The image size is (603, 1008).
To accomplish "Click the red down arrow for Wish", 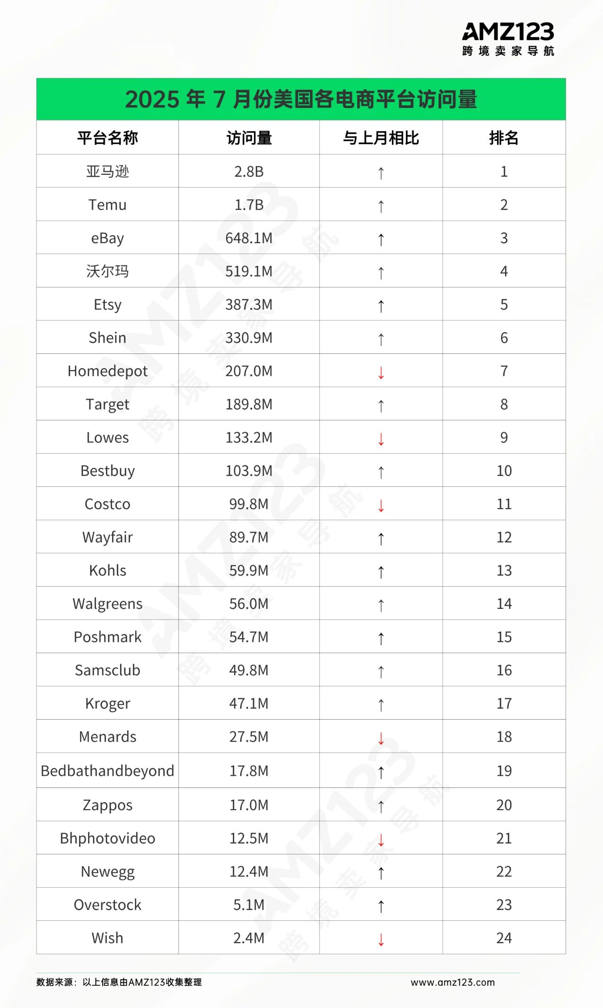I will [381, 939].
